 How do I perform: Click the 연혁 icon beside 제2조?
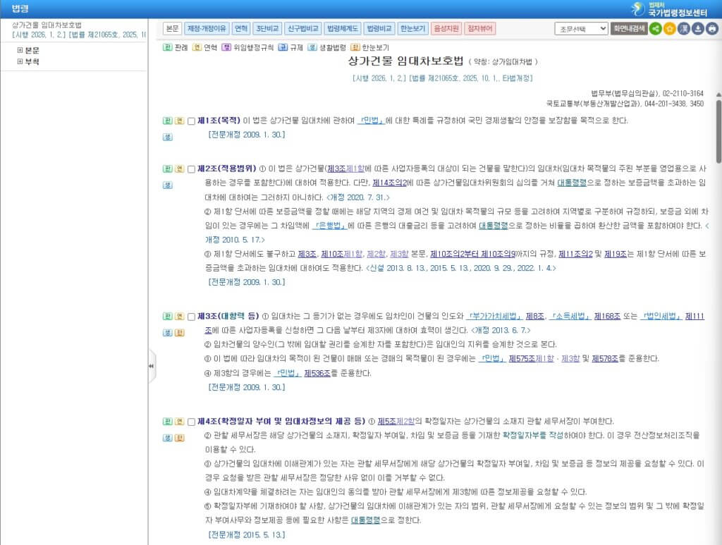(x=179, y=169)
